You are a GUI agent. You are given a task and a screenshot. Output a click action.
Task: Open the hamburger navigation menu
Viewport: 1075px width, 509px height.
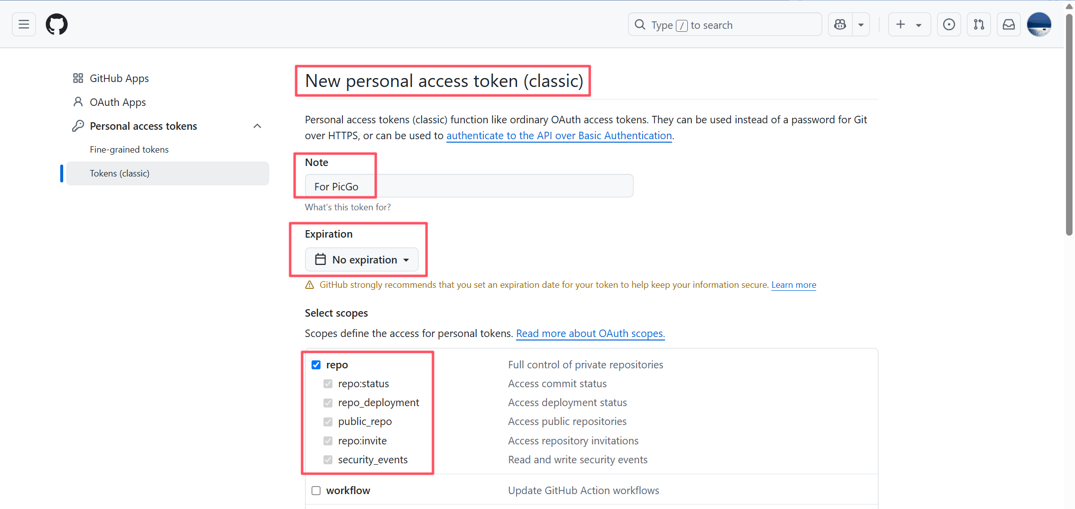pyautogui.click(x=24, y=24)
